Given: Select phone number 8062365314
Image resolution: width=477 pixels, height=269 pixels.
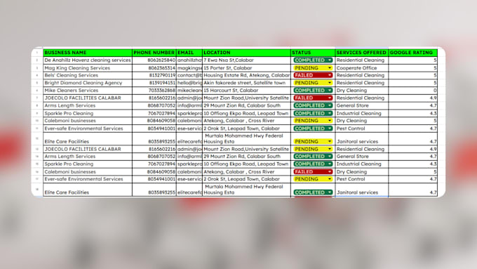Looking at the screenshot, I should [154, 68].
